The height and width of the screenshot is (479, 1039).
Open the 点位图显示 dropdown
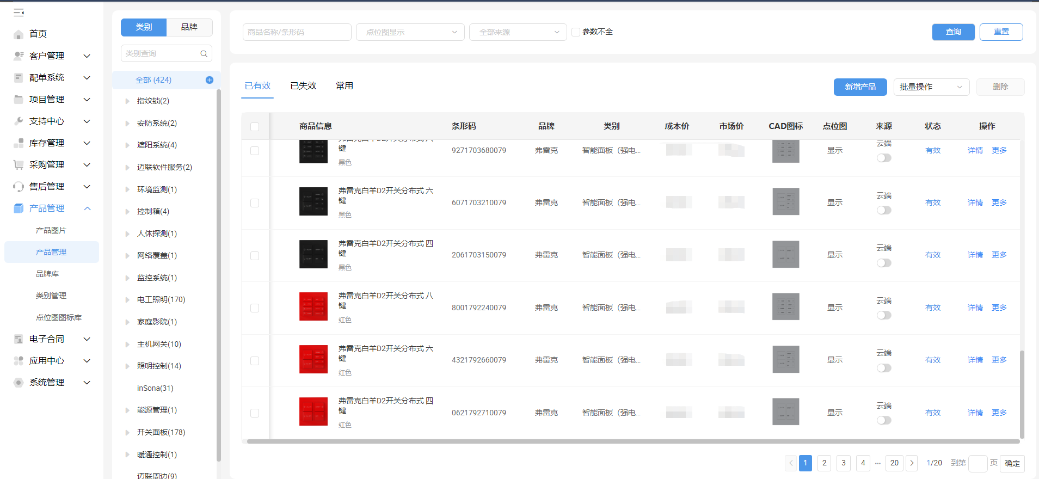click(410, 32)
